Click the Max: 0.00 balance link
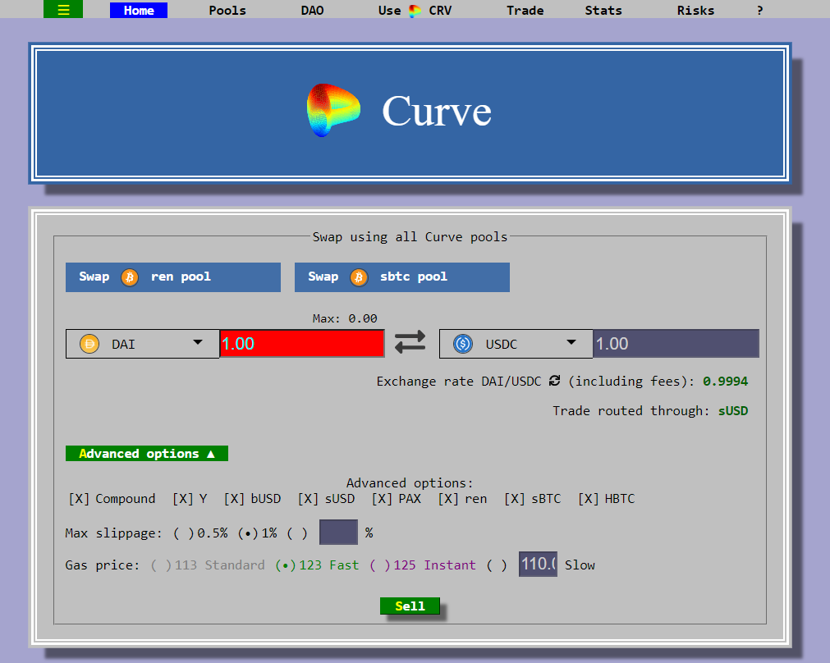 [x=345, y=318]
